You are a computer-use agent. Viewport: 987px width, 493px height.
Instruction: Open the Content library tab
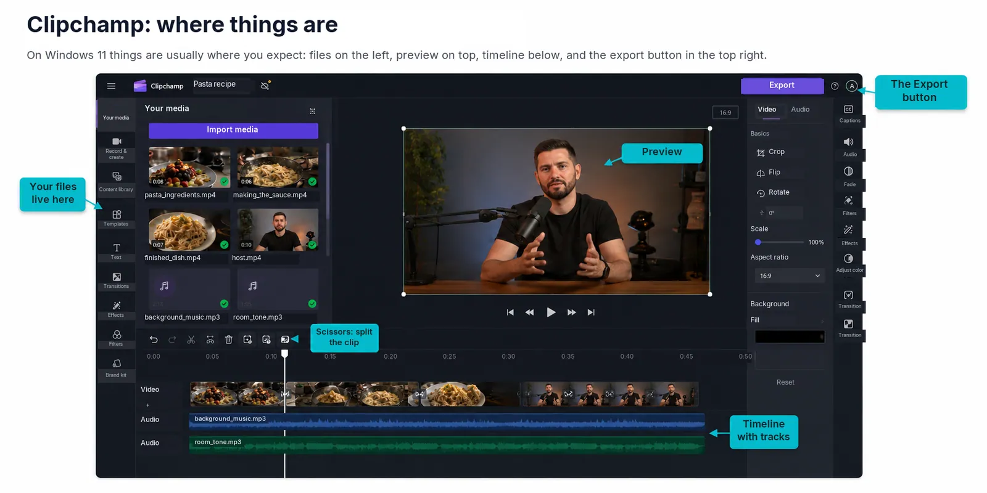(116, 182)
